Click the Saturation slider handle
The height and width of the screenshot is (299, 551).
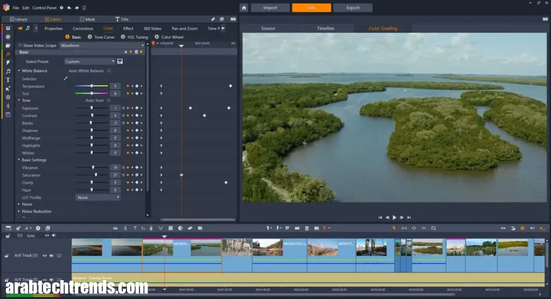click(x=96, y=175)
